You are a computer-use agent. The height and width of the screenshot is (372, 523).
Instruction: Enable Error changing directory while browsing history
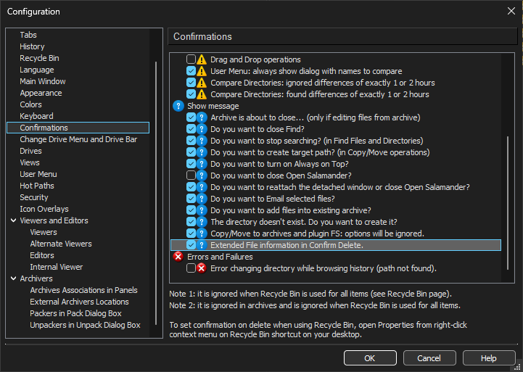(x=191, y=268)
